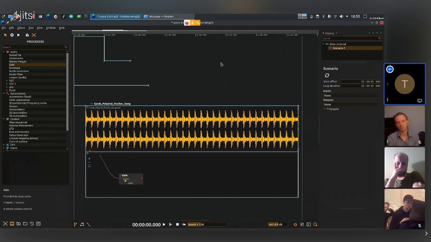Open the Inputs None dropdown
The image size is (431, 242).
[352, 95]
